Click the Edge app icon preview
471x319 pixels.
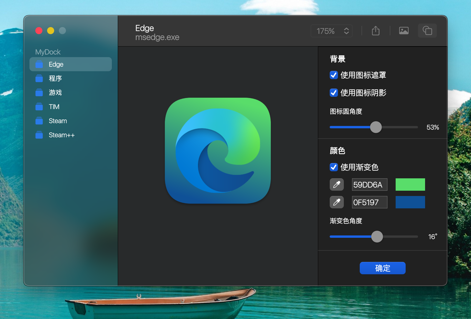point(218,151)
